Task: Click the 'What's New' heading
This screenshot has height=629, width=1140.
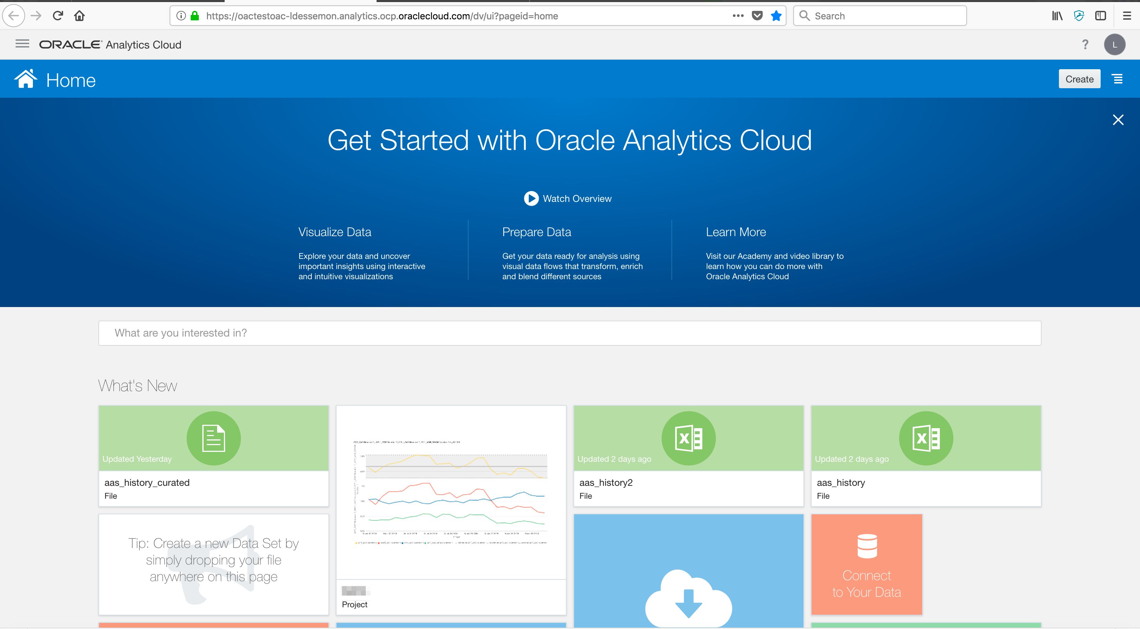Action: click(x=137, y=385)
